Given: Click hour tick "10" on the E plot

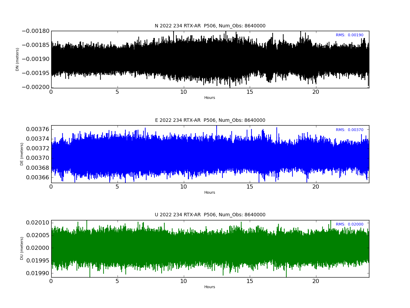Looking at the screenshot, I should pyautogui.click(x=183, y=187).
